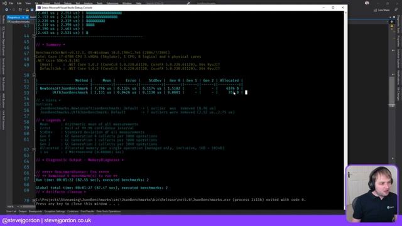The width and height of the screenshot is (402, 226).
Task: Maximize the Debug Console window
Action: click(333, 8)
